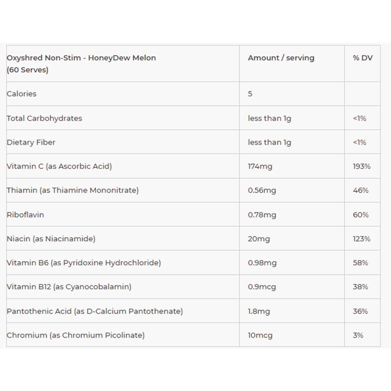This screenshot has height=391, width=391.
Task: Select Chromium (as Chromium Picolinate) label
Action: 75,335
